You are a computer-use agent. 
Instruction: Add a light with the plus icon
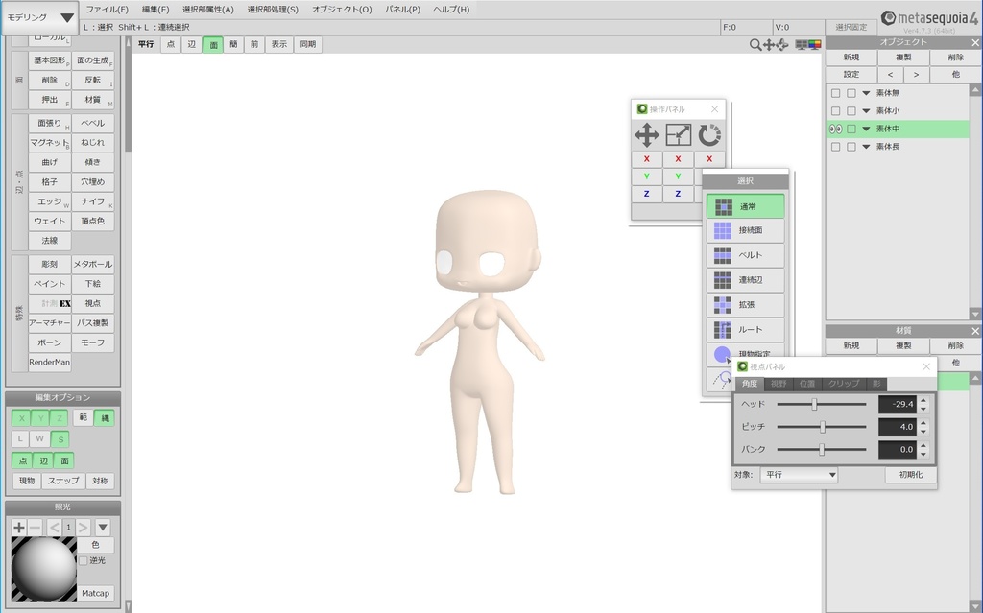tap(19, 527)
